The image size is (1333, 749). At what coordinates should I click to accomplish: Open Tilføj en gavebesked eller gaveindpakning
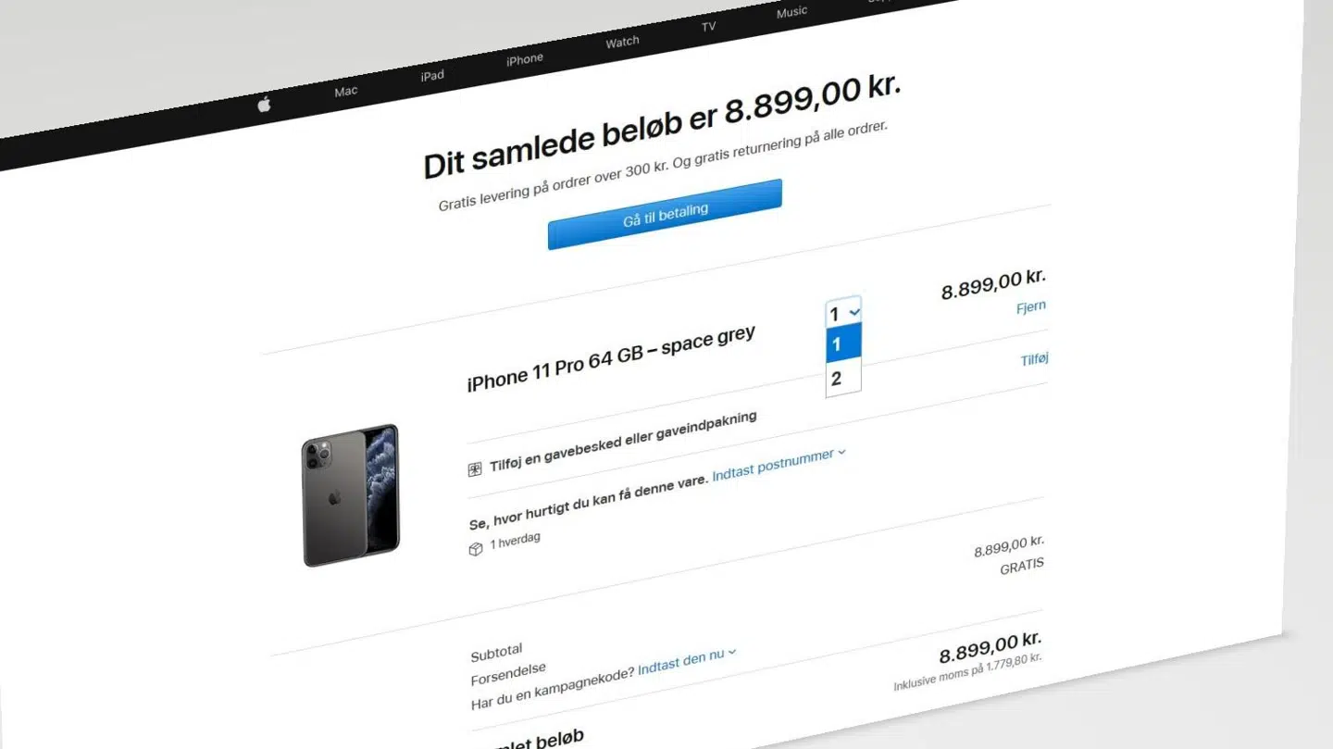pos(623,440)
